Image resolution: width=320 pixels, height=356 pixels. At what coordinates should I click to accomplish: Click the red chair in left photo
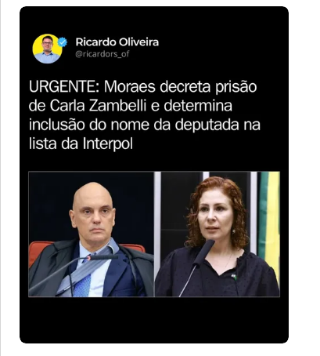38,251
